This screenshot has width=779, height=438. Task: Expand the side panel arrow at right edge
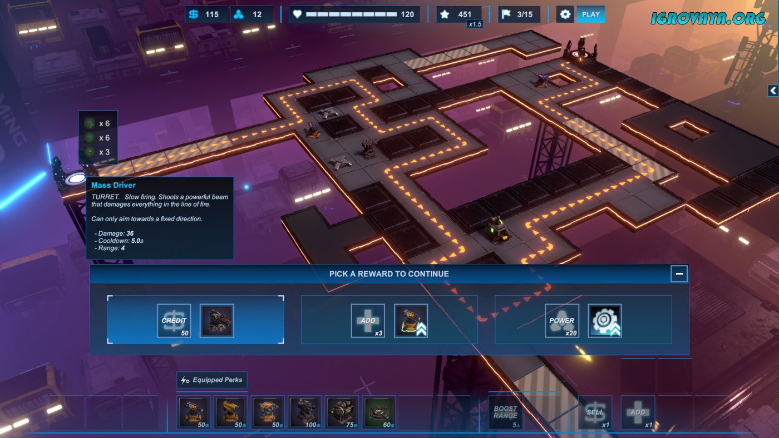coord(773,90)
